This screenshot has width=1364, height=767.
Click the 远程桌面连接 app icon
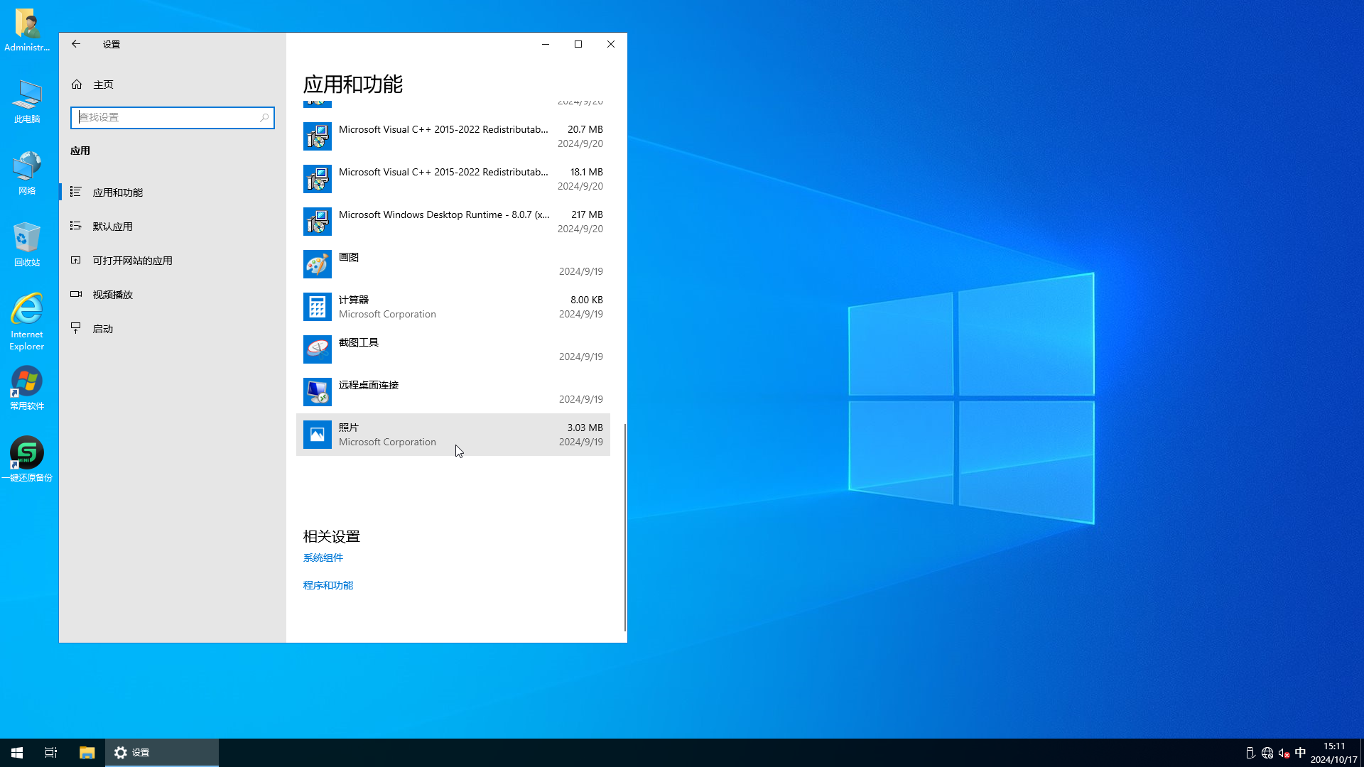[x=318, y=392]
